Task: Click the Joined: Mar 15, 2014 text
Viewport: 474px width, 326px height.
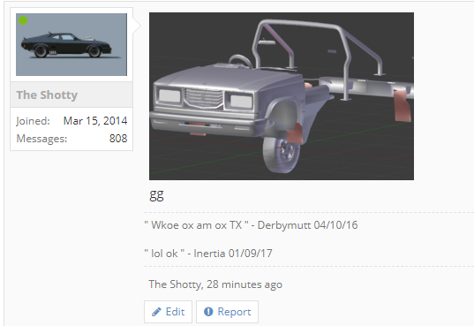Action: point(71,121)
